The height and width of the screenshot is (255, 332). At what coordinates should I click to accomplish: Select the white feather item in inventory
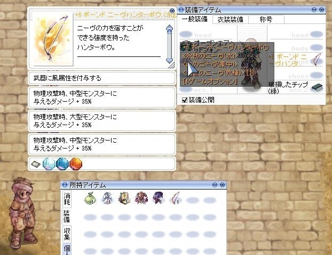[175, 198]
